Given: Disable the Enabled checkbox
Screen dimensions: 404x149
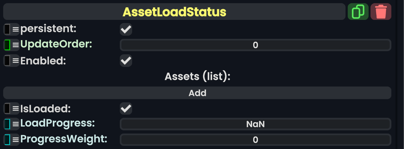Looking at the screenshot, I should (x=126, y=60).
